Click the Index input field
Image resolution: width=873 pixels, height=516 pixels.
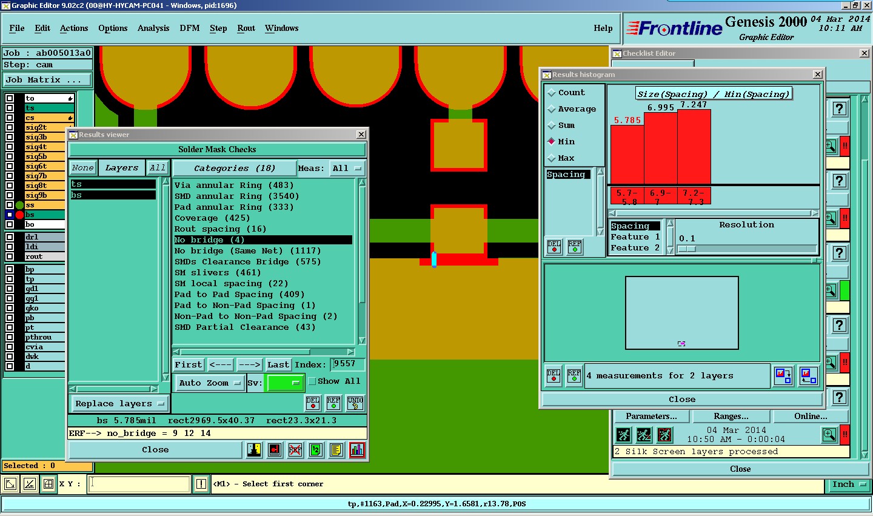tap(348, 364)
